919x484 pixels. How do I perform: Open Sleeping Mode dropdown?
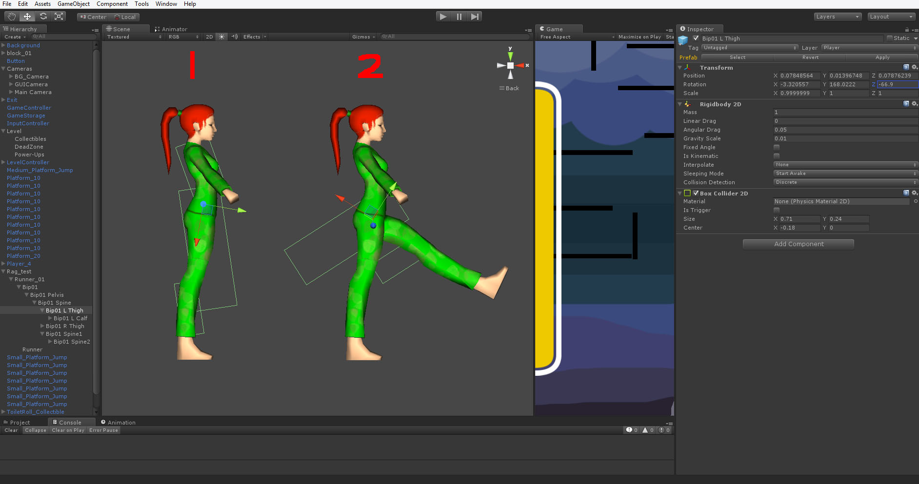[x=845, y=174]
